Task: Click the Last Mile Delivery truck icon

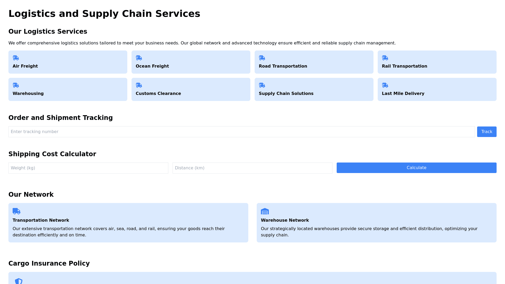Action: (x=385, y=85)
